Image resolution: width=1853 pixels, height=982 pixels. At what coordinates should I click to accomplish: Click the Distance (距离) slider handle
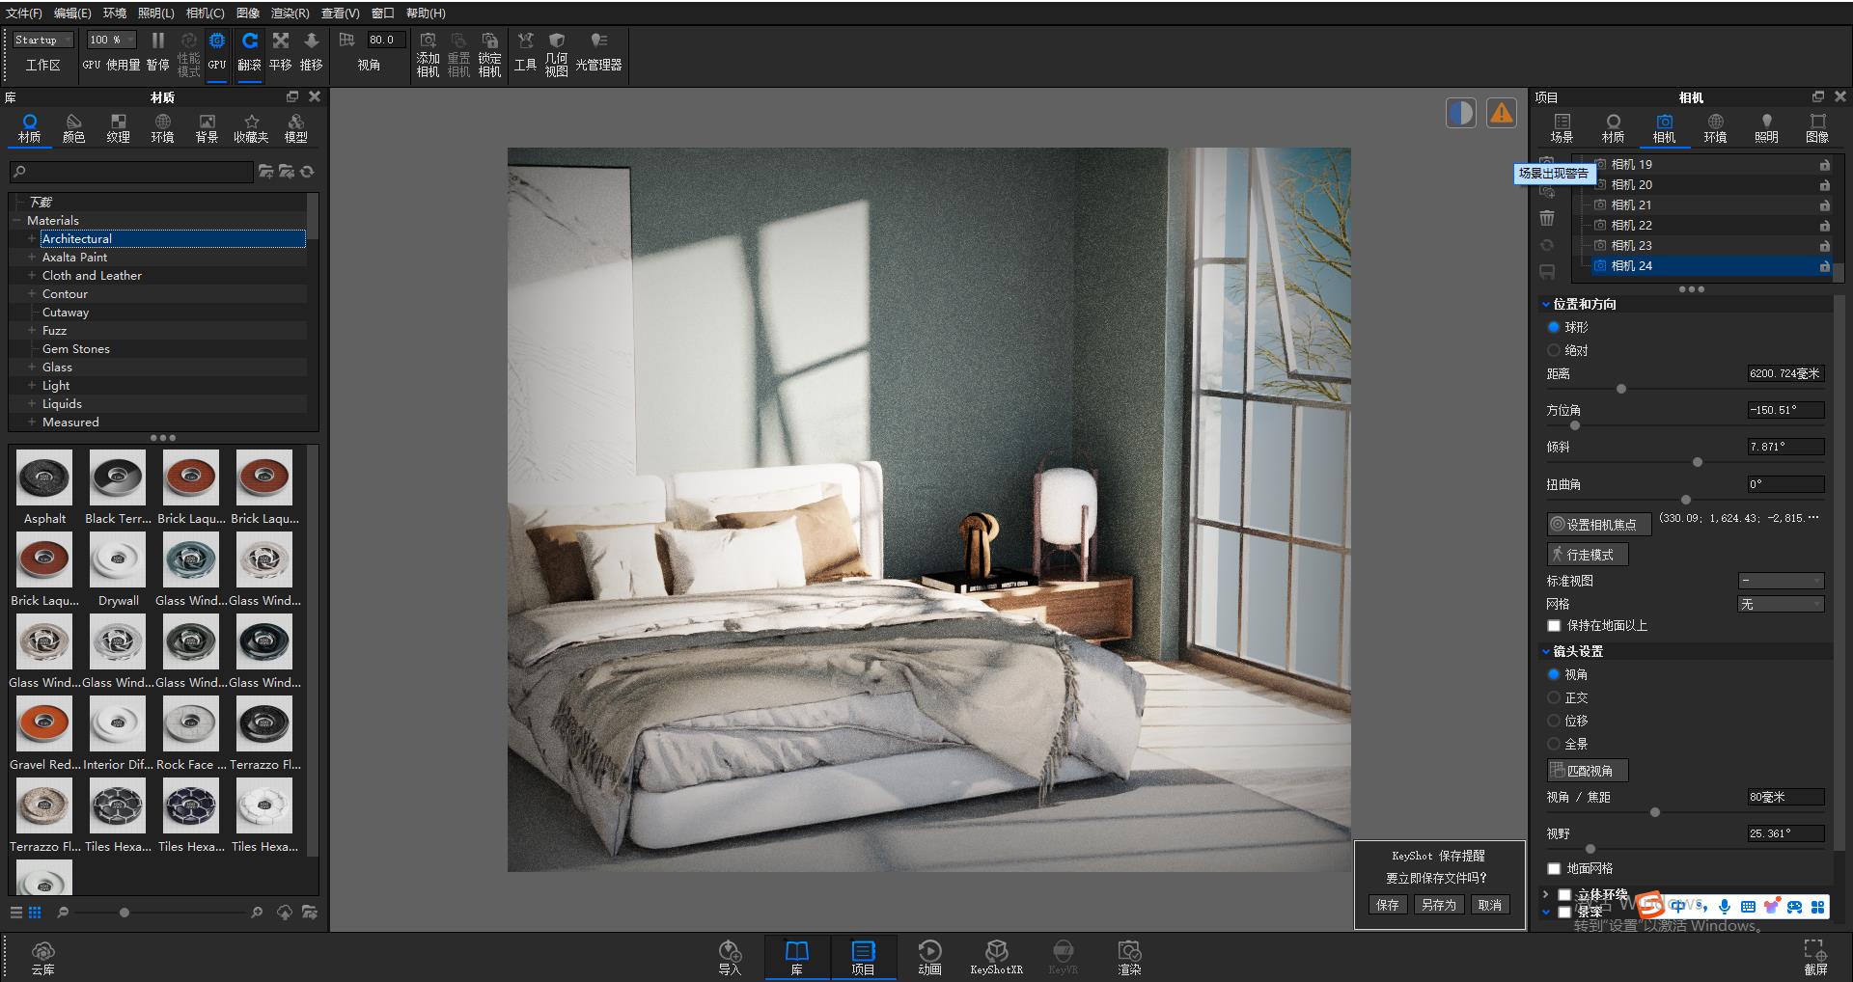click(1621, 389)
